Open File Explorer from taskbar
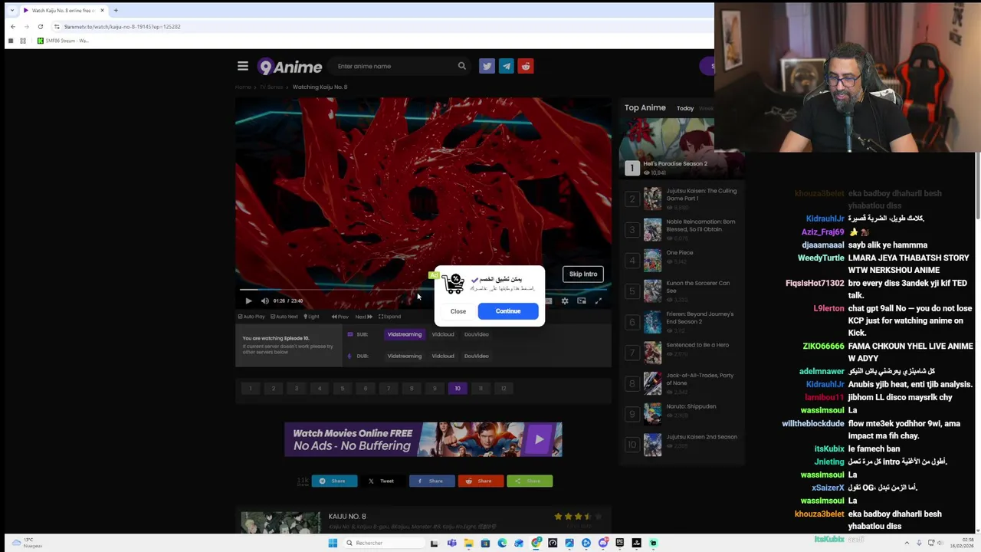The image size is (981, 552). click(x=468, y=543)
